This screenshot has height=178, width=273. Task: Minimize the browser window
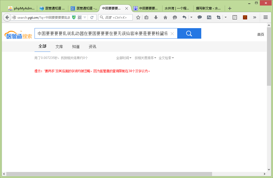point(249,3)
